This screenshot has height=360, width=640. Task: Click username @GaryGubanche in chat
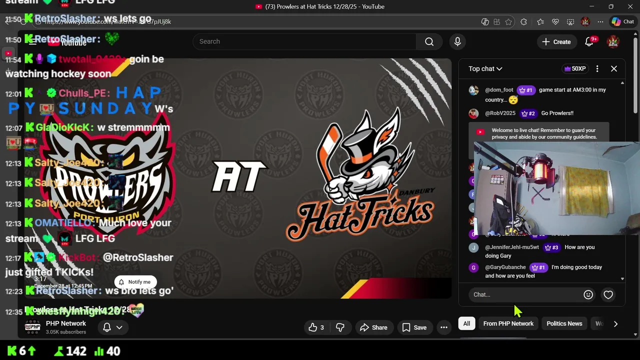coord(505,267)
